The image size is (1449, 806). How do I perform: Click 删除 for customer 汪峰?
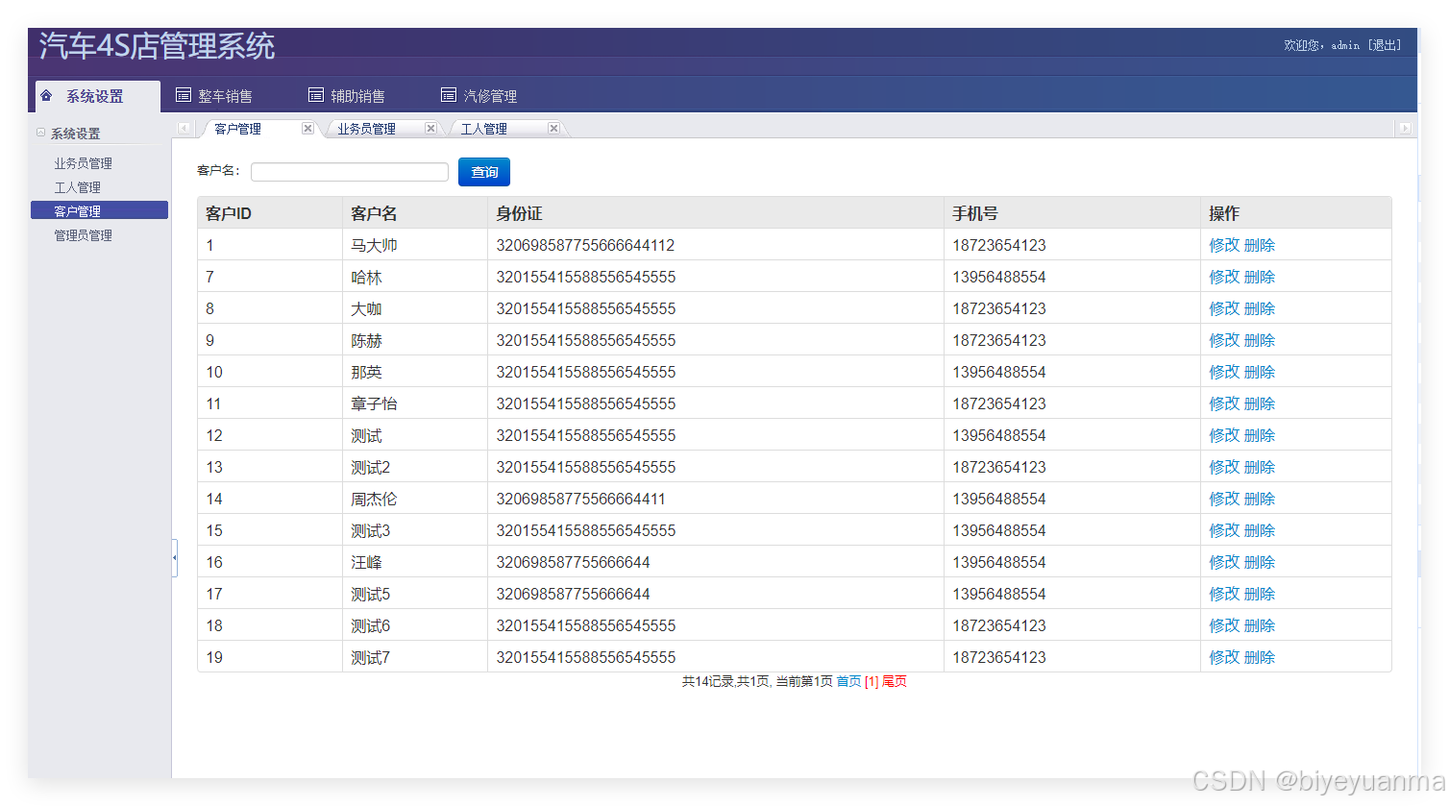click(1260, 561)
